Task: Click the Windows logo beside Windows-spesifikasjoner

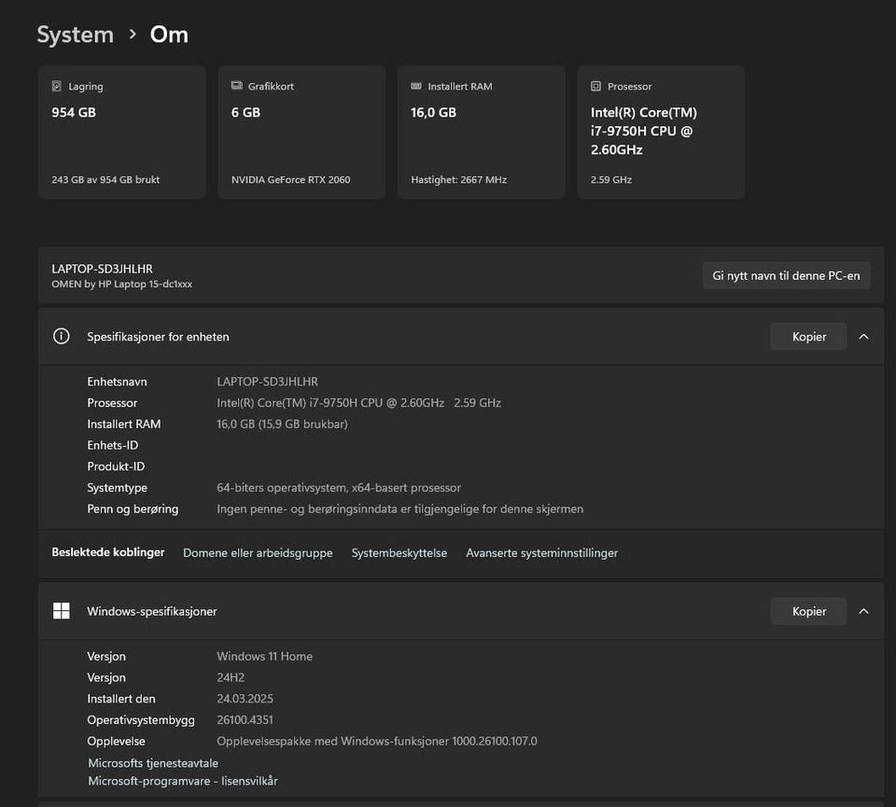Action: [x=62, y=611]
